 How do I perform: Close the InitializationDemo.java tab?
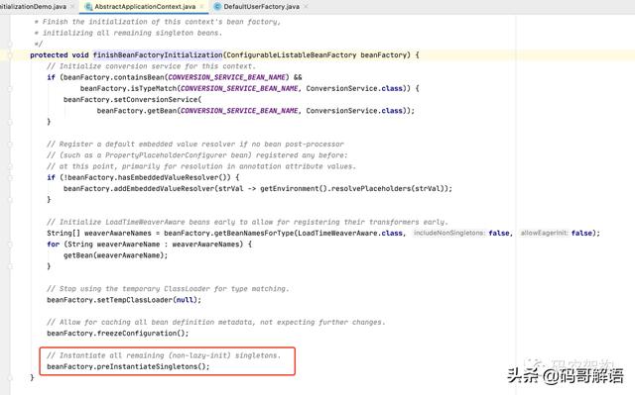click(72, 7)
